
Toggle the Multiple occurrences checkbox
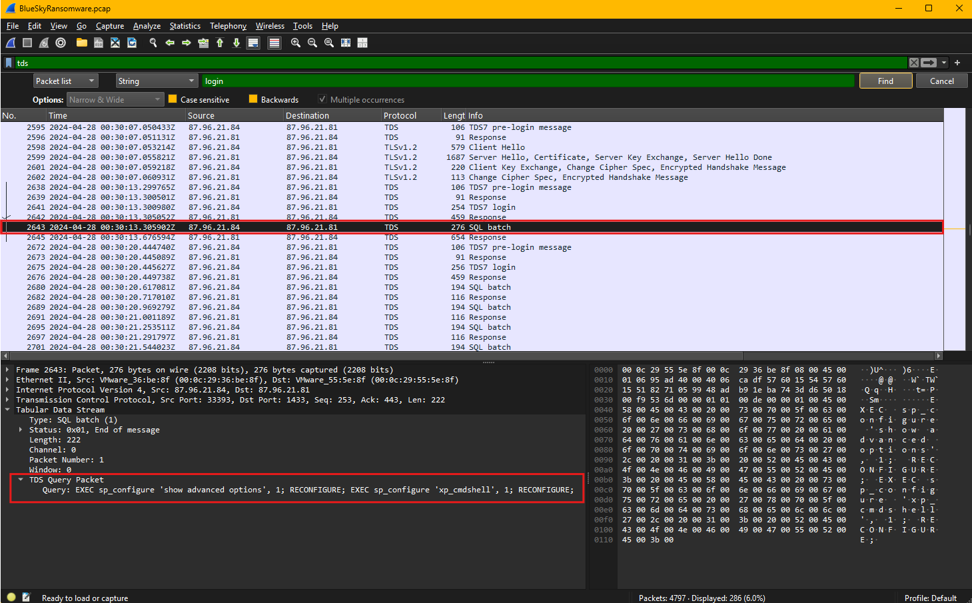click(322, 99)
